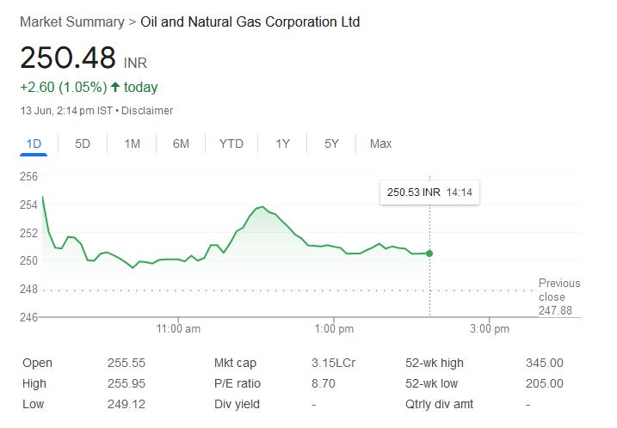Click the P/E ratio value 8.70
Screen dimensions: 617x428
(x=323, y=383)
